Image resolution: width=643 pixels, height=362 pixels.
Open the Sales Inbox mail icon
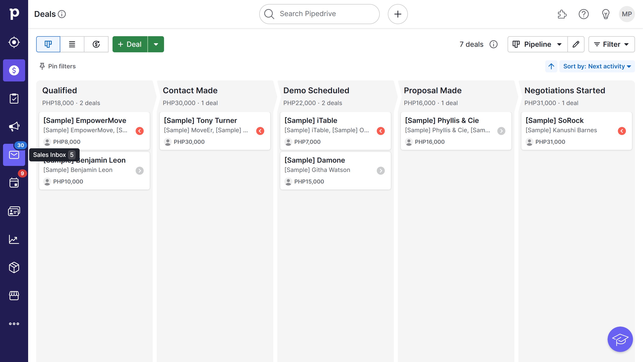(x=14, y=155)
